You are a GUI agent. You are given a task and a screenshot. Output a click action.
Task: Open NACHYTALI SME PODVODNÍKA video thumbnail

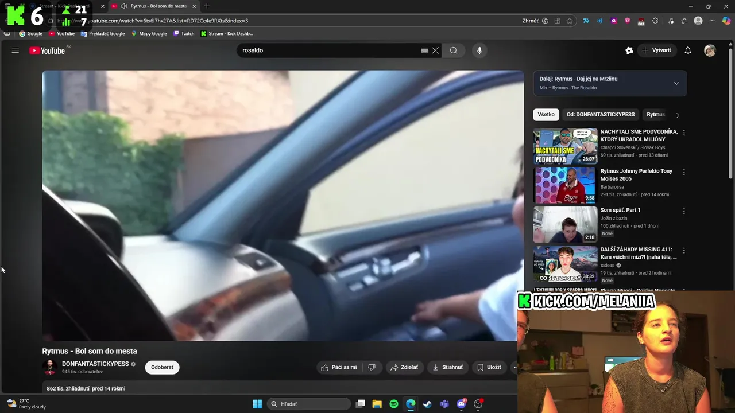pos(565,146)
